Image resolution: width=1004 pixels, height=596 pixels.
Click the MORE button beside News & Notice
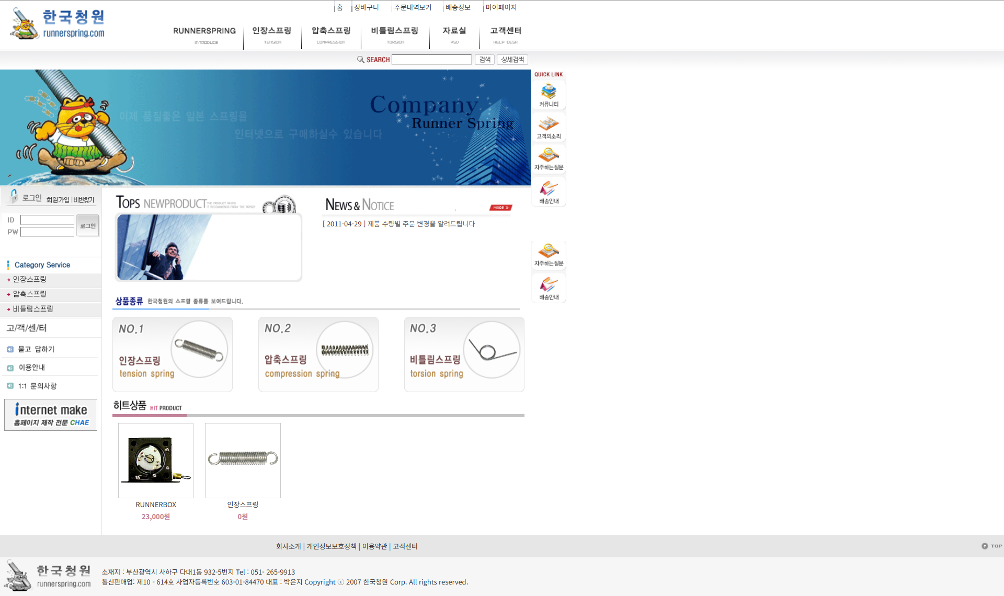tap(500, 208)
